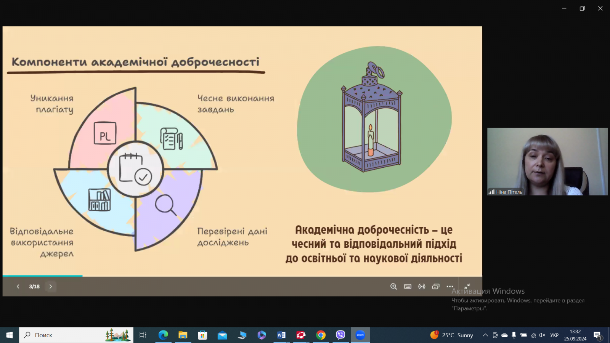Click Nina Pitel's video thumbnail
Viewport: 610px width, 343px height.
click(547, 162)
